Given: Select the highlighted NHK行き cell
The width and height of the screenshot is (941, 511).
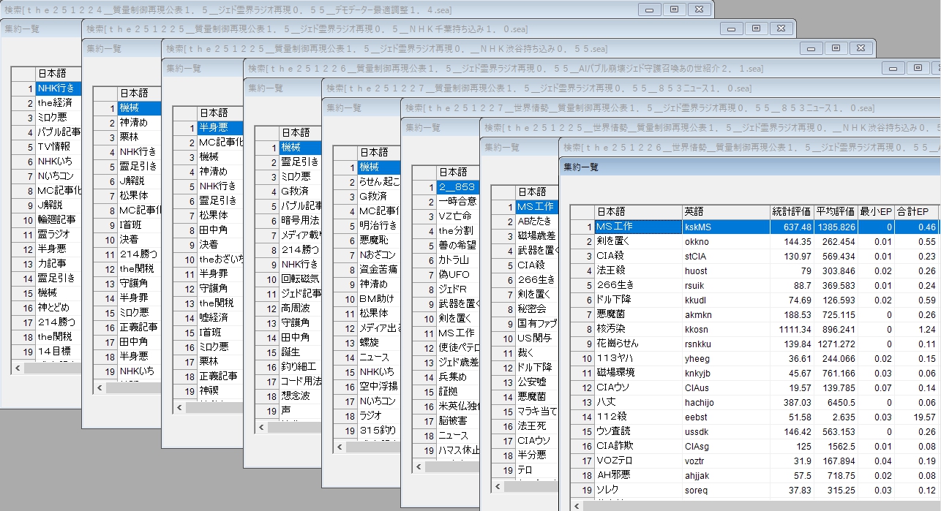Looking at the screenshot, I should tap(59, 88).
